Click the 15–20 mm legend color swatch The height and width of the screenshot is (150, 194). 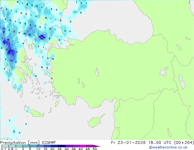[x=48, y=146]
